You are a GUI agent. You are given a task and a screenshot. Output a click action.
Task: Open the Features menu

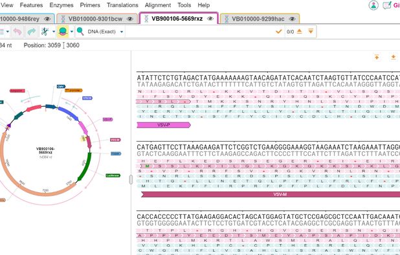point(31,5)
